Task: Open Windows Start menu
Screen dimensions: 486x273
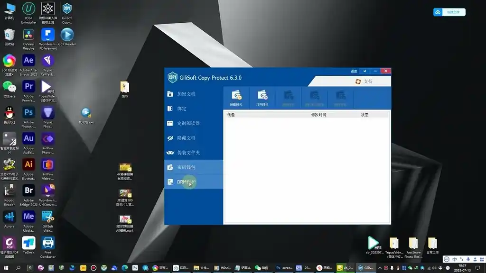Action: click(6, 268)
